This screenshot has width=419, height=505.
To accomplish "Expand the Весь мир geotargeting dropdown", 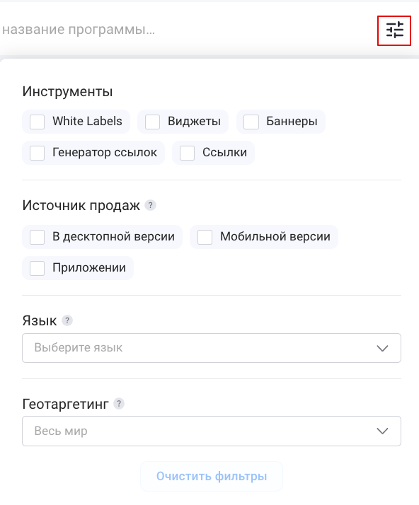I will (x=212, y=431).
